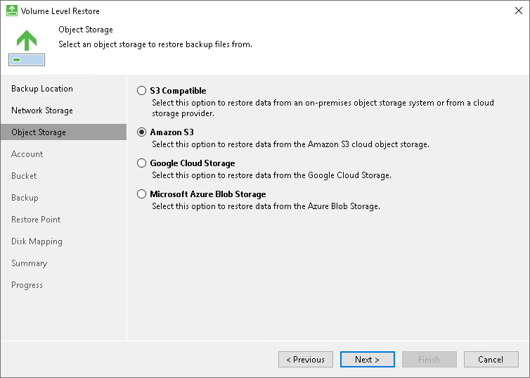Choose the Google Cloud Storage option
The height and width of the screenshot is (378, 530).
(x=141, y=163)
